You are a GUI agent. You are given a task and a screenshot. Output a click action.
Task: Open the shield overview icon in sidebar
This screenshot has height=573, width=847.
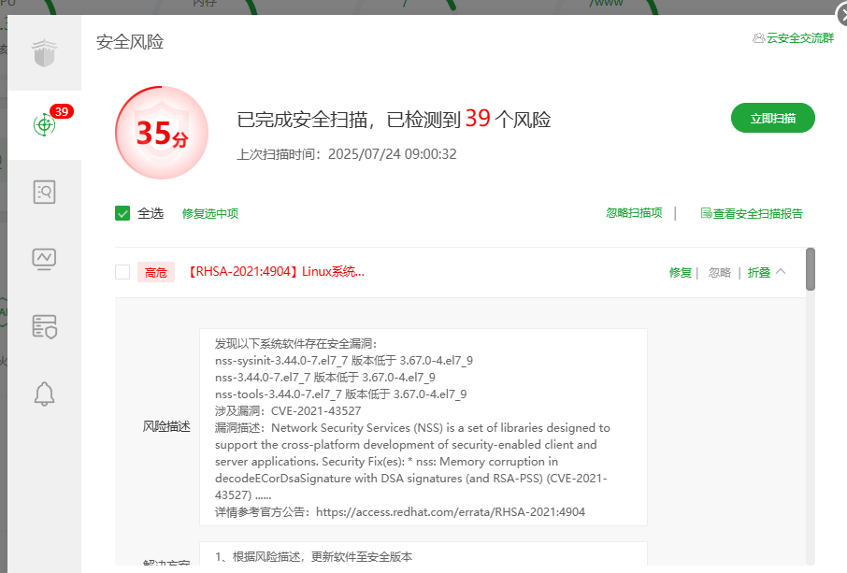point(45,53)
